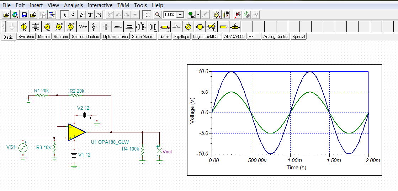Pick the inductor component icon
Viewport: 398px width, 191px height.
[117, 27]
